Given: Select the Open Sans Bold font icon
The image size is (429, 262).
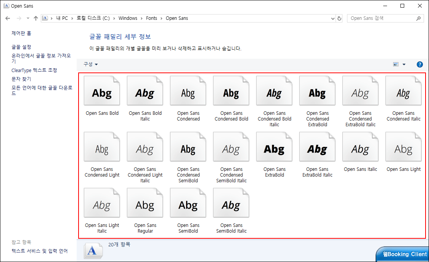Looking at the screenshot, I should click(x=102, y=91).
